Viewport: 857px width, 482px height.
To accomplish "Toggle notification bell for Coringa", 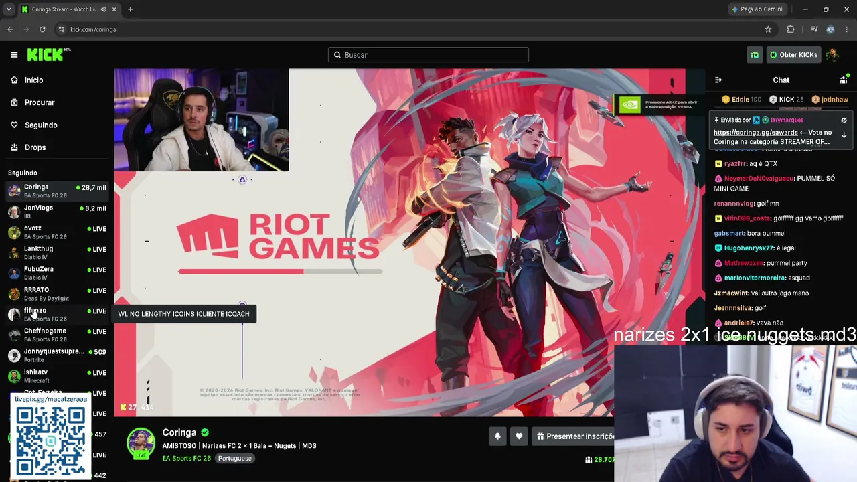I will tap(497, 436).
